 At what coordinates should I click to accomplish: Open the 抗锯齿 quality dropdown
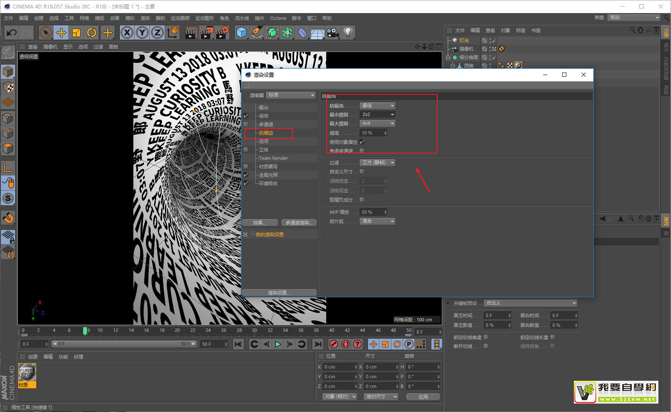tap(378, 106)
